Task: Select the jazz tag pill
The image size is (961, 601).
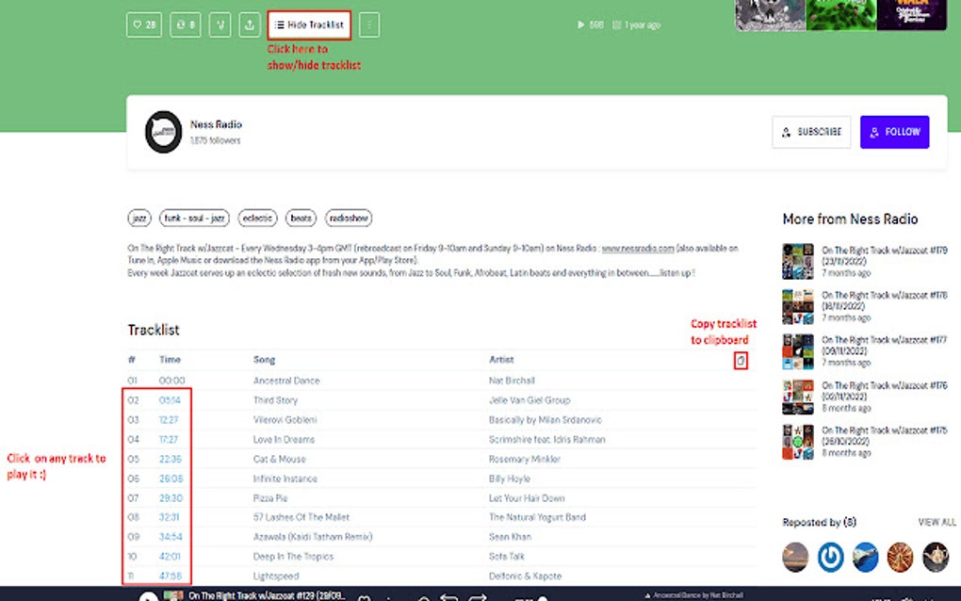Action: [x=138, y=217]
